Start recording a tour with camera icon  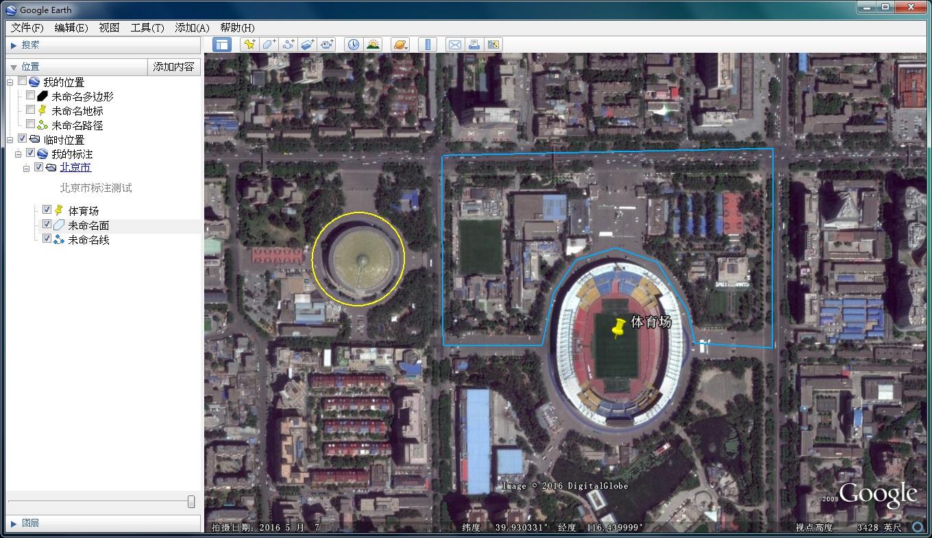pyautogui.click(x=327, y=45)
